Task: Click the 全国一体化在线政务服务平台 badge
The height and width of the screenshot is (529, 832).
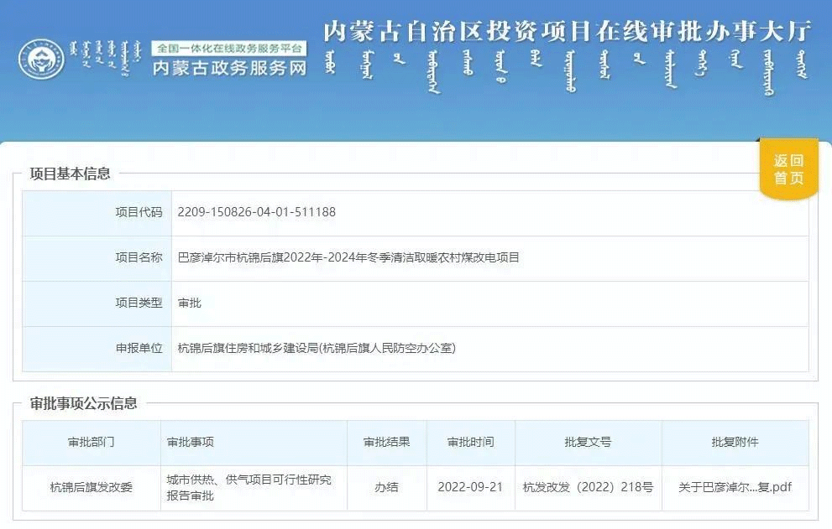Action: click(229, 49)
